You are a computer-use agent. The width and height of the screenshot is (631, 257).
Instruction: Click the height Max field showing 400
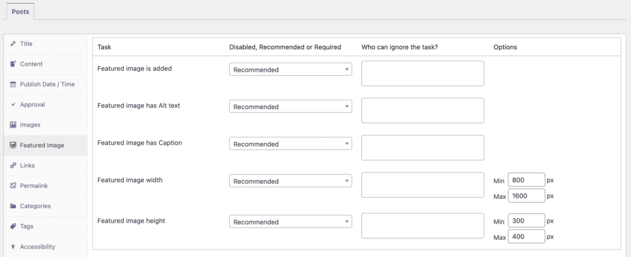[526, 237]
